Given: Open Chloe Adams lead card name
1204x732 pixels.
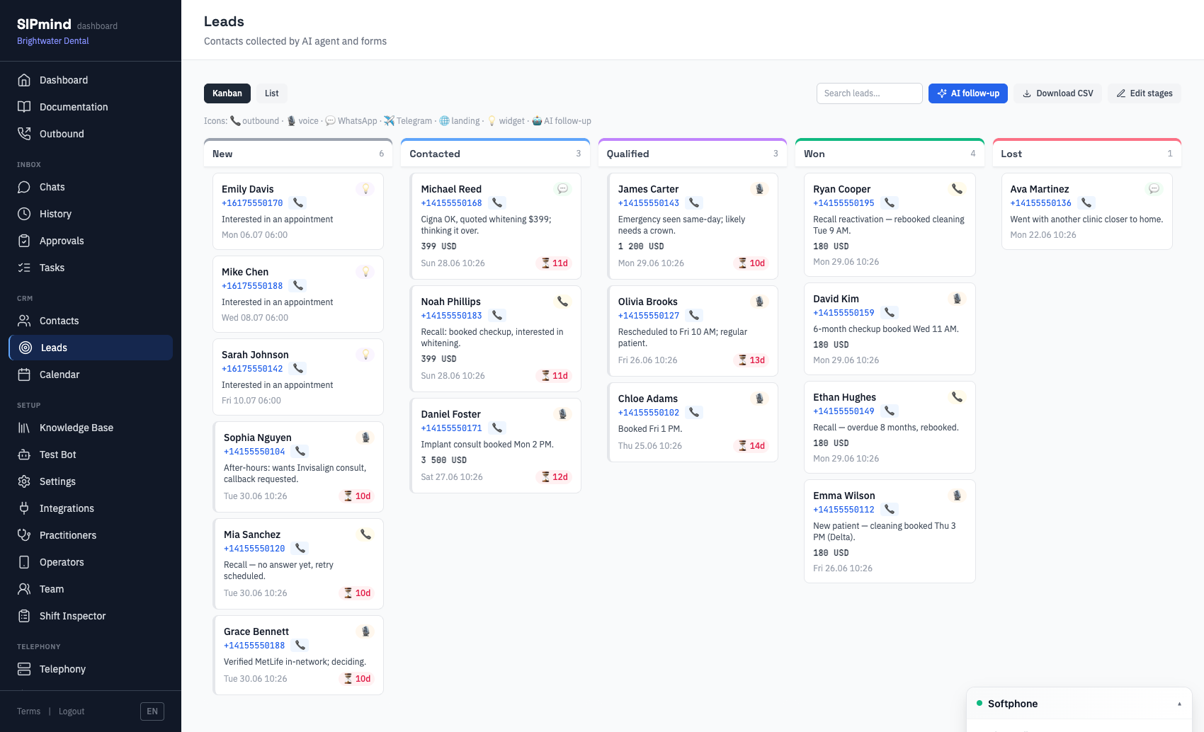Looking at the screenshot, I should [647, 399].
